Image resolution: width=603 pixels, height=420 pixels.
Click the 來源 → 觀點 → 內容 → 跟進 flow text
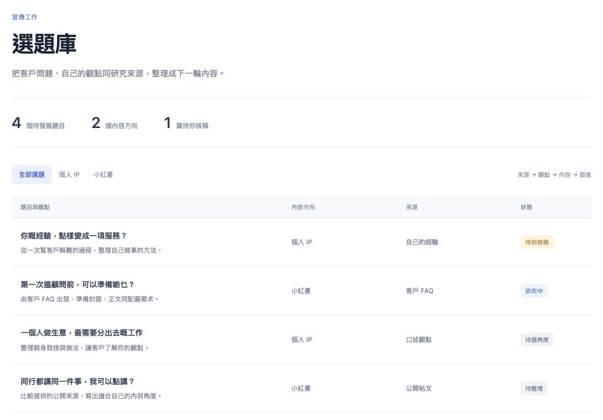554,174
